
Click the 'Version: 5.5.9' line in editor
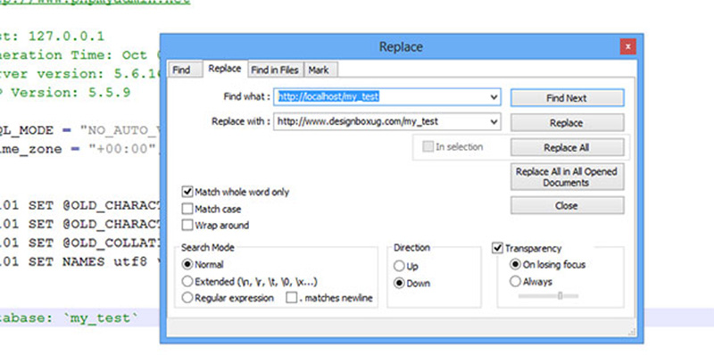point(71,93)
